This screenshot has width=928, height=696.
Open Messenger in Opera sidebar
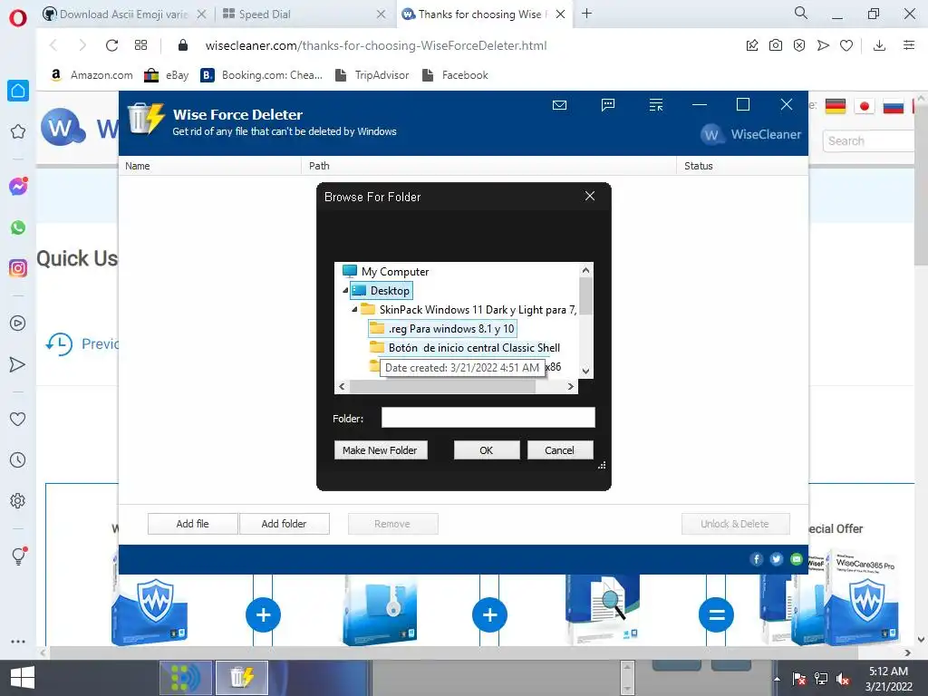pyautogui.click(x=18, y=187)
